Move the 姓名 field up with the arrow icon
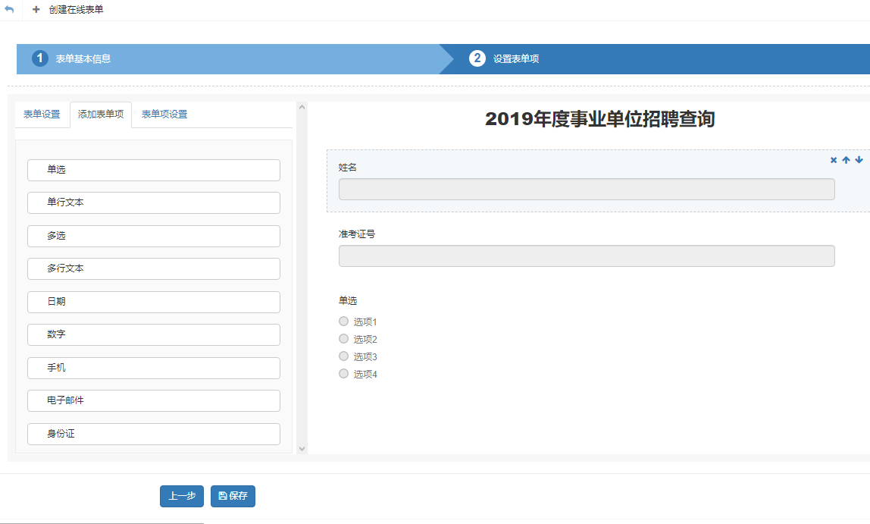870x524 pixels. (847, 160)
